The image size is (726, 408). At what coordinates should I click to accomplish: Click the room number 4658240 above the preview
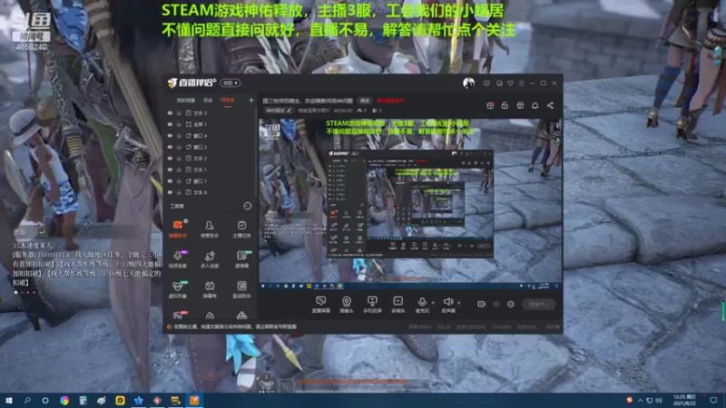(343, 111)
